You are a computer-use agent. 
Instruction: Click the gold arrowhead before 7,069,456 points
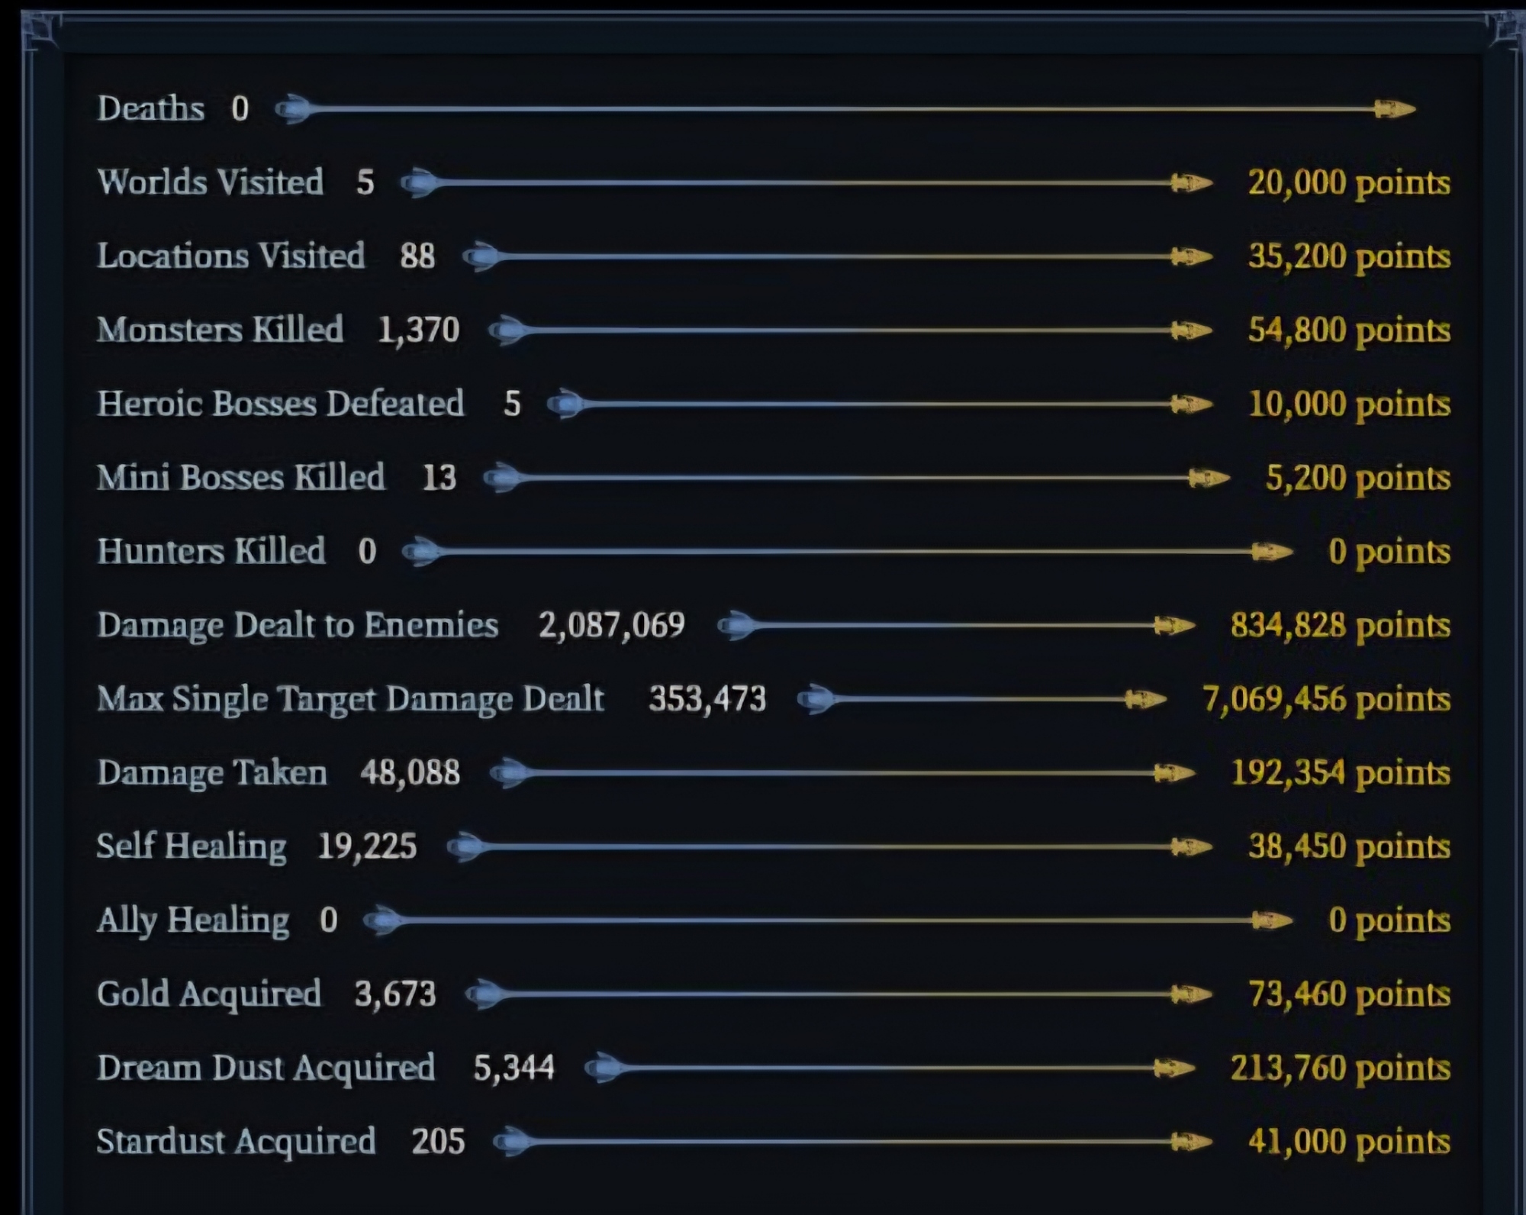pyautogui.click(x=1145, y=699)
